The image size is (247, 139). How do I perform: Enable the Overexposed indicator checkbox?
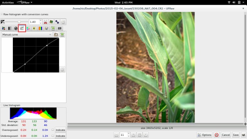click(53, 130)
